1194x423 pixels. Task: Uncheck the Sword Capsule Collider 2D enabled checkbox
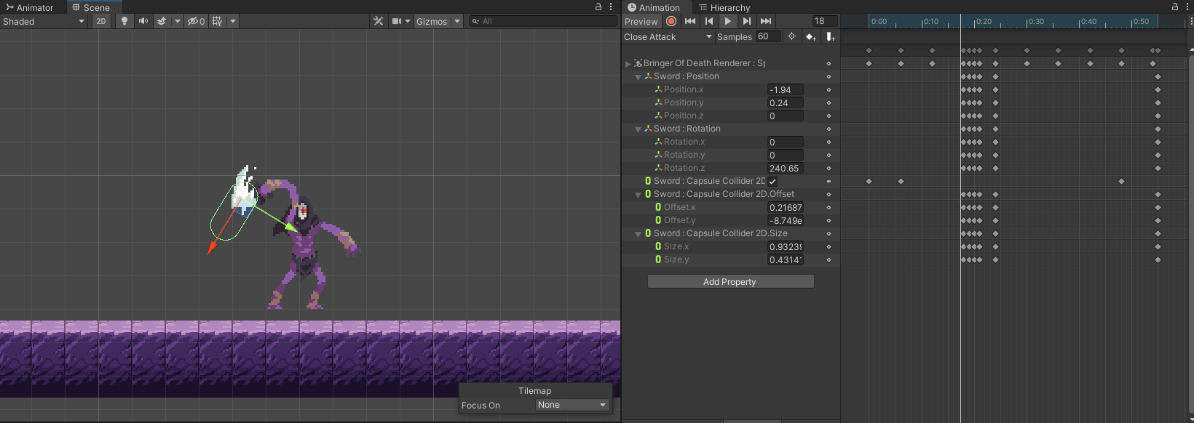click(x=772, y=181)
